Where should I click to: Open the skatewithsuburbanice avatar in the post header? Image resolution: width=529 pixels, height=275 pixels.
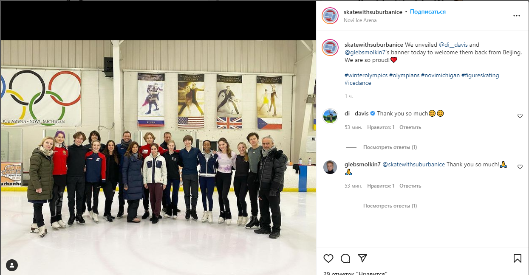(330, 16)
